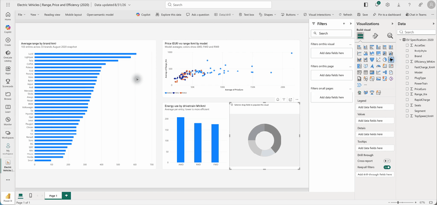Select the treemap visual type

pos(359,66)
